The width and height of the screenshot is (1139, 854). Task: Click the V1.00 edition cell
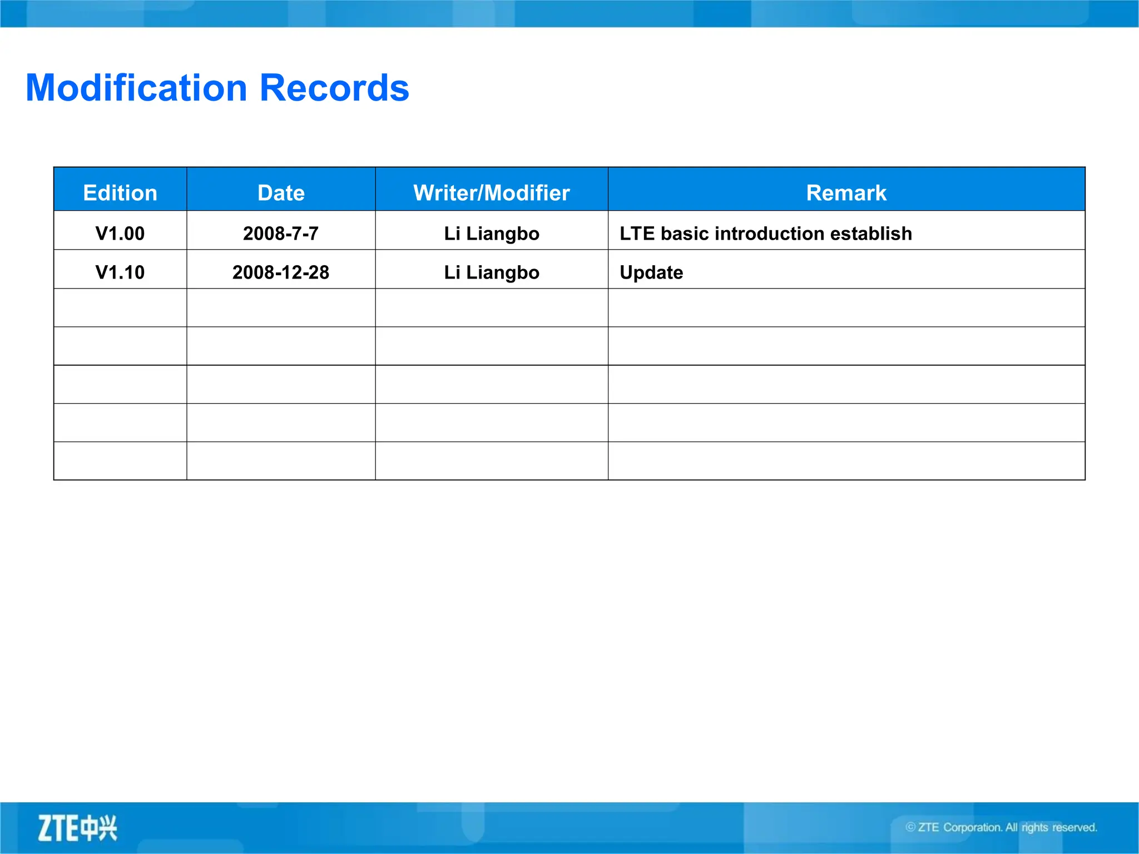point(120,231)
